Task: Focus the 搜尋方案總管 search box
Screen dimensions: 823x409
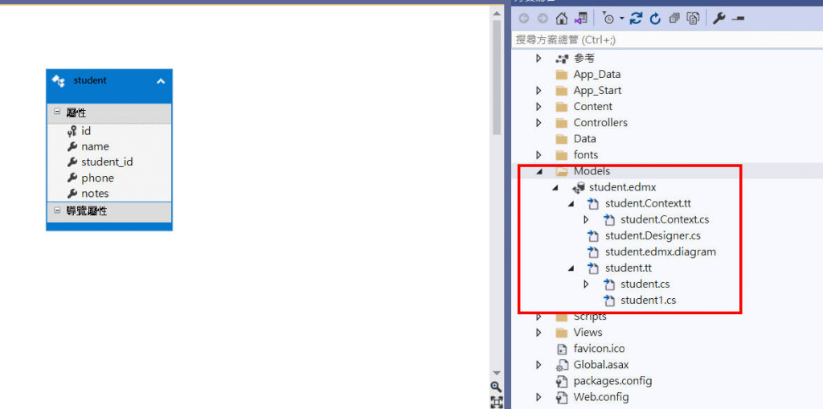Action: click(x=666, y=39)
